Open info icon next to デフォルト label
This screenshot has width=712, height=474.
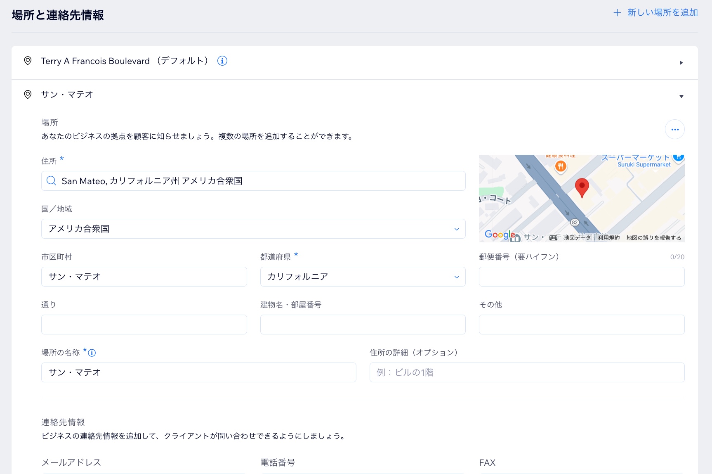[x=222, y=61]
